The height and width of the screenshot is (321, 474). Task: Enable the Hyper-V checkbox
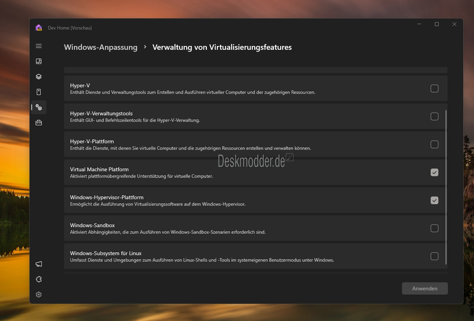(435, 88)
